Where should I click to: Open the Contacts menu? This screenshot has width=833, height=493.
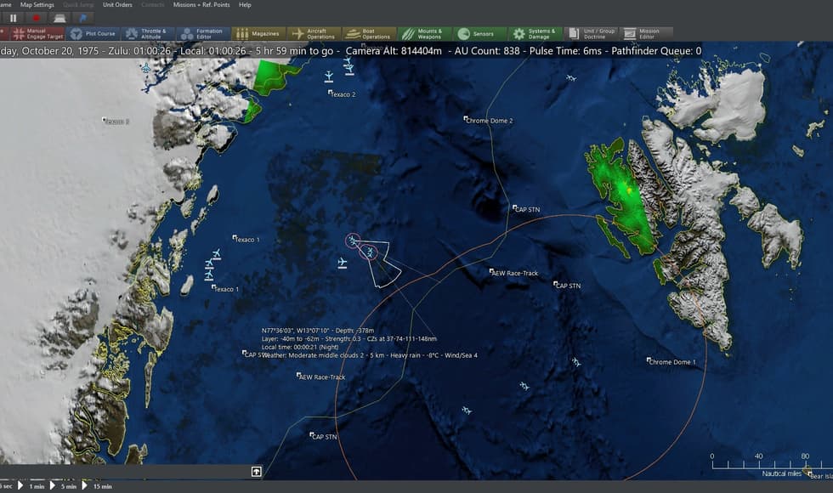(152, 5)
